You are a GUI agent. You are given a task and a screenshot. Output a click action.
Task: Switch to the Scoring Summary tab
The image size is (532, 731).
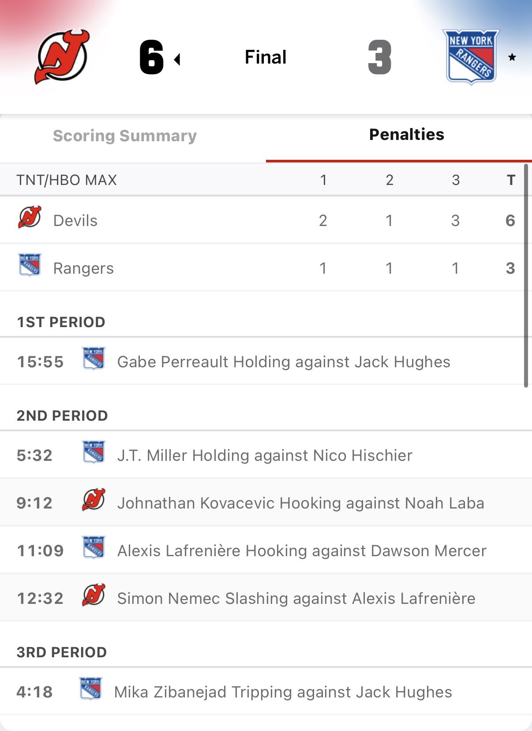[x=125, y=136]
